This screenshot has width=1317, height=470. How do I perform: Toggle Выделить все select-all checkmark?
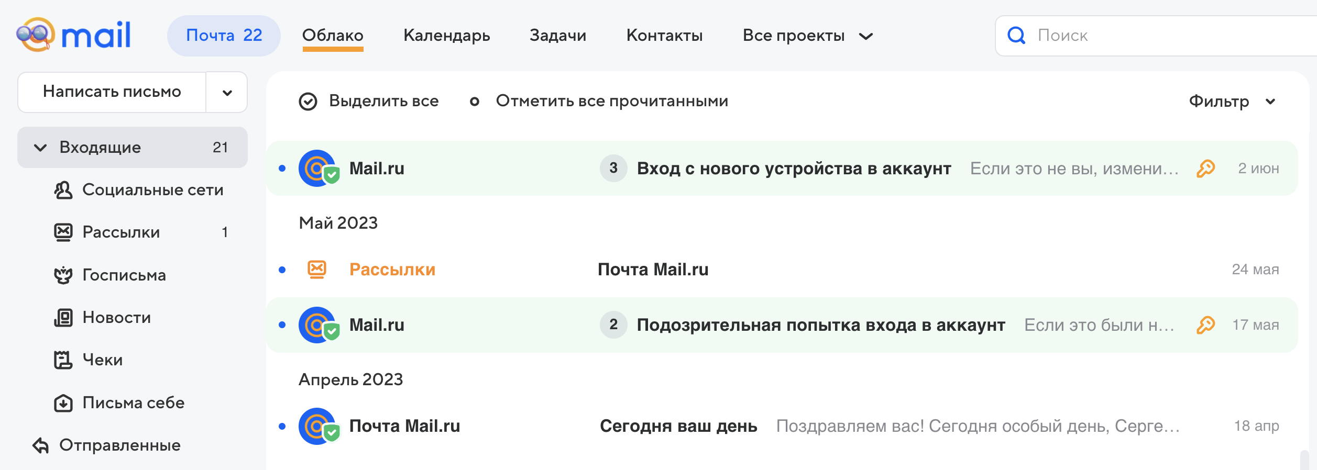click(308, 102)
